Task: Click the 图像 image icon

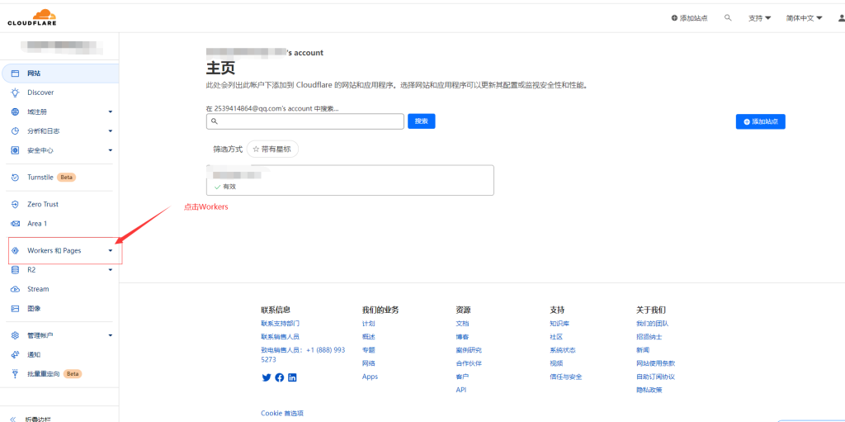Action: (16, 309)
